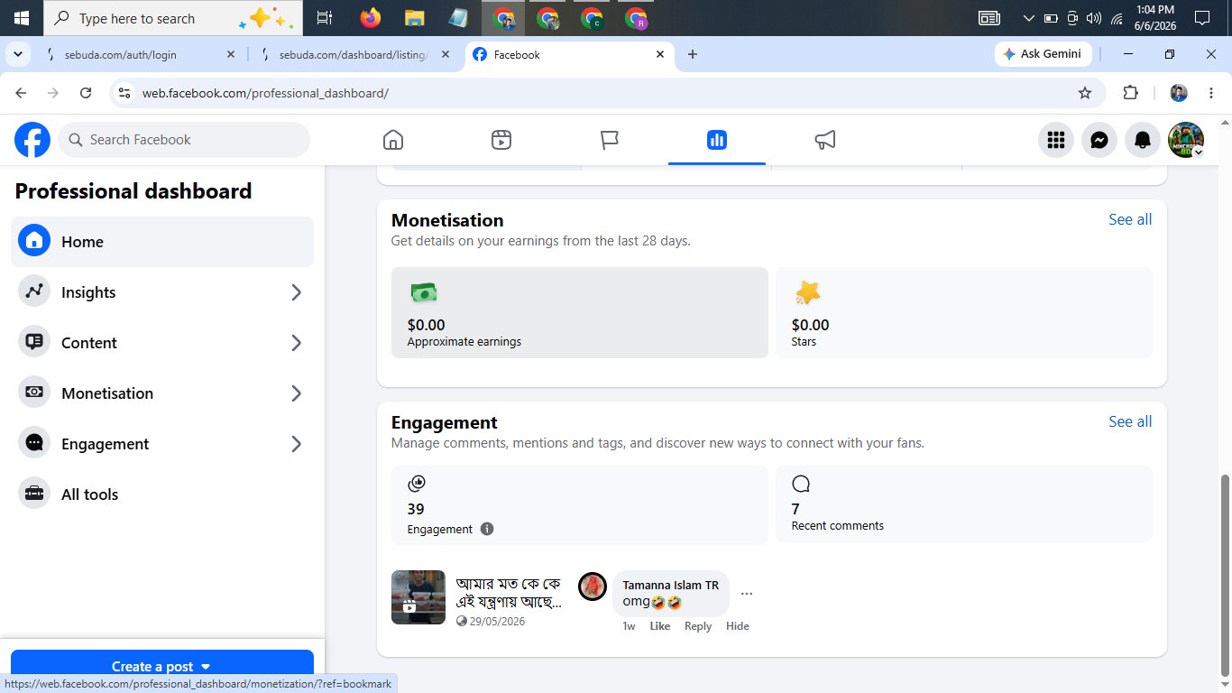Click See all in Engagement section
Viewport: 1232px width, 693px height.
click(x=1130, y=421)
